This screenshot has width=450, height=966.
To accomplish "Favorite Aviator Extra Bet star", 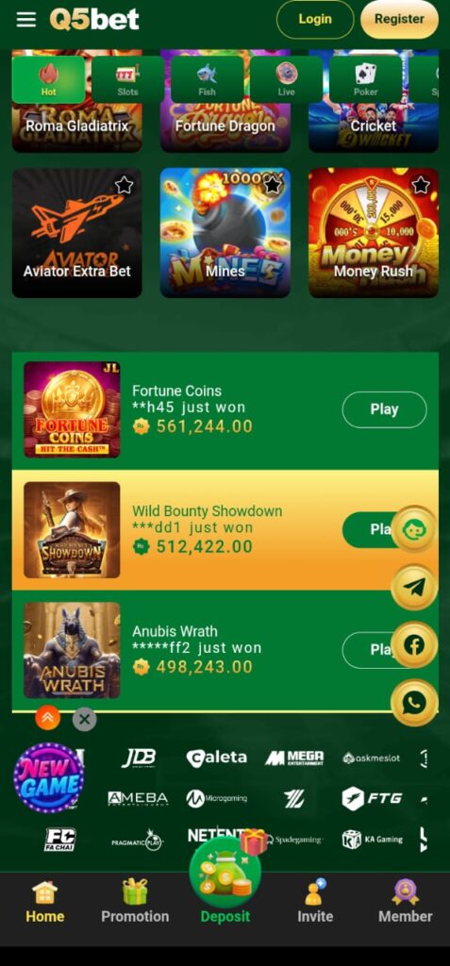I will click(124, 185).
